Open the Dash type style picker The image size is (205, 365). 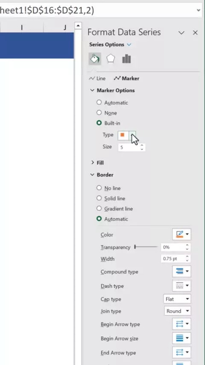[x=182, y=286]
